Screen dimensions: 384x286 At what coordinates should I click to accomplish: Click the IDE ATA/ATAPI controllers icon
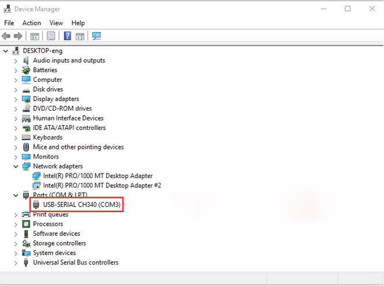click(x=26, y=128)
